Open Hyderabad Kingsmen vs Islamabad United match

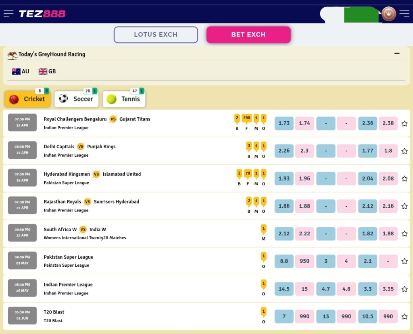[x=92, y=174]
